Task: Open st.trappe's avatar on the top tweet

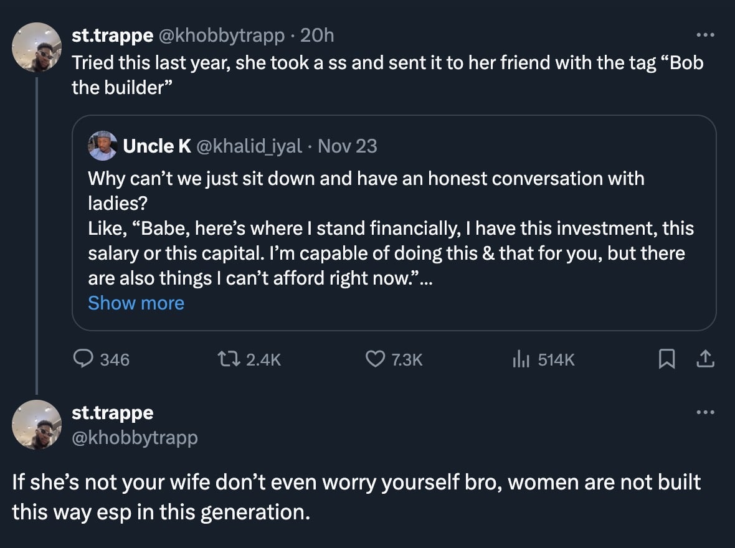Action: tap(37, 47)
